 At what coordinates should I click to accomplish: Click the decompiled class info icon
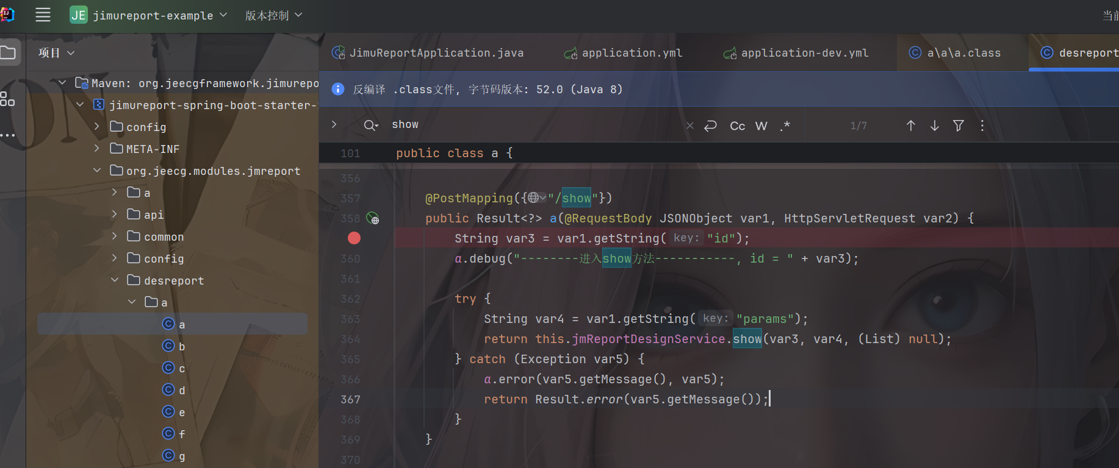tap(338, 89)
